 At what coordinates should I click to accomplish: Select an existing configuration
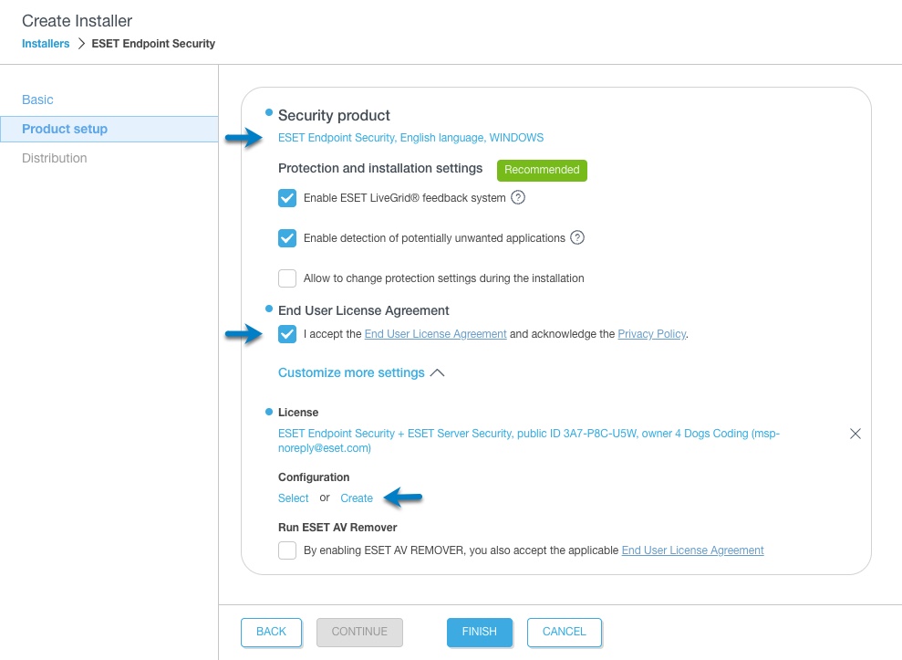293,498
